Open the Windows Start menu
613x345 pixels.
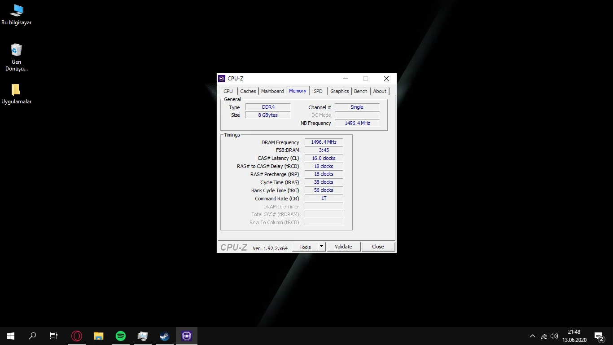click(10, 336)
